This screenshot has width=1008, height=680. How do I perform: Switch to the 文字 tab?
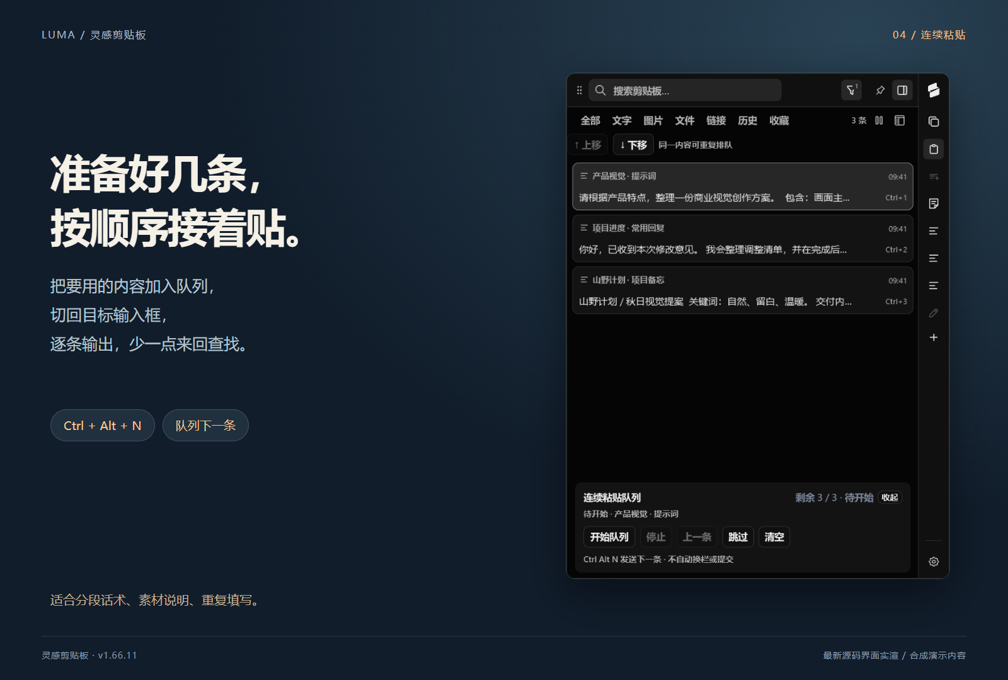pos(622,120)
